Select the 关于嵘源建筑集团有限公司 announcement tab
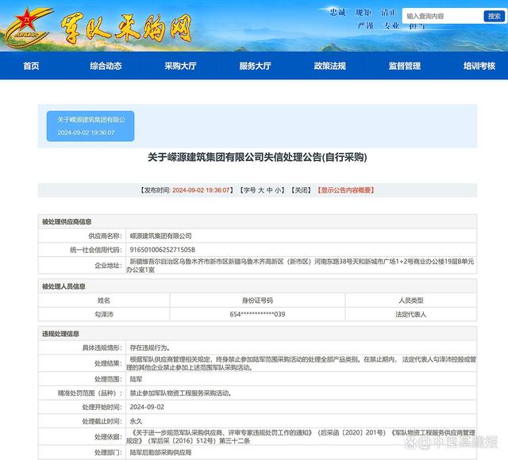 (x=90, y=125)
